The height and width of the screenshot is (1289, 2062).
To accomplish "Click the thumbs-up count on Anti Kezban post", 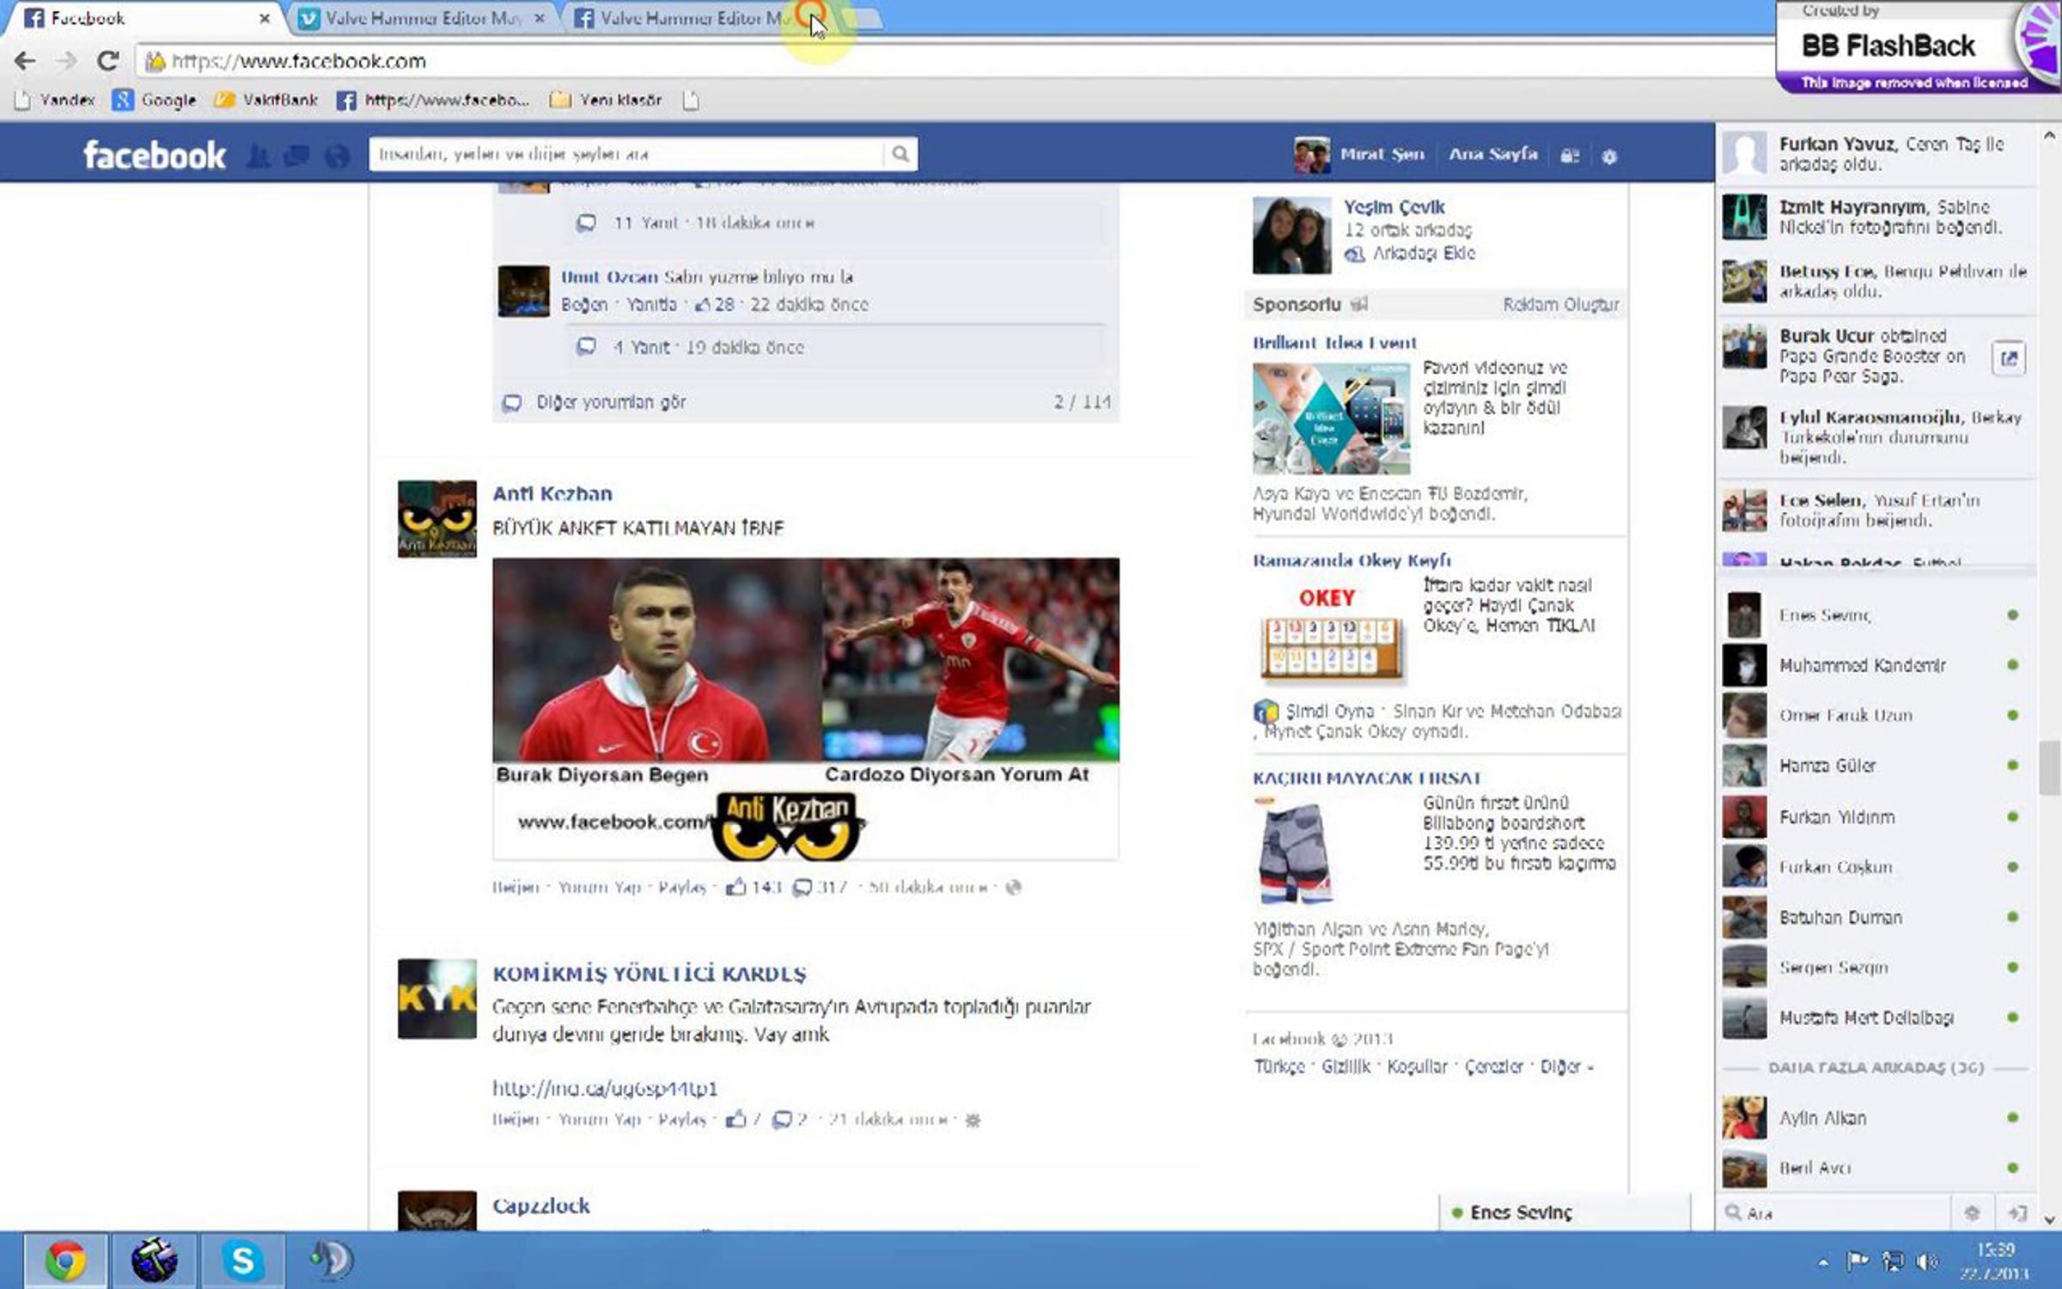I will (x=753, y=887).
